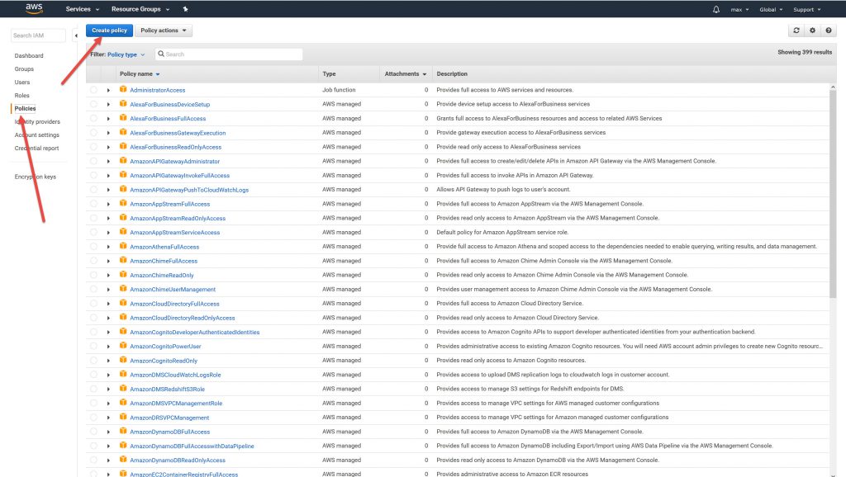
Task: Click the help question mark icon
Action: [x=829, y=31]
